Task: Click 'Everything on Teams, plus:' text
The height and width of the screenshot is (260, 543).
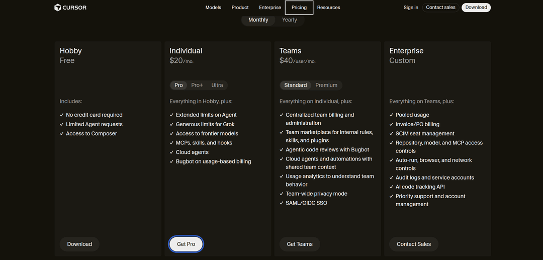Action: tap(421, 102)
